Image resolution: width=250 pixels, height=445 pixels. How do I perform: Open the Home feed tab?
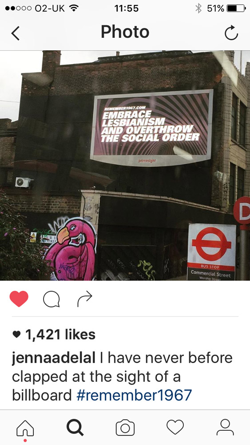[x=25, y=428]
